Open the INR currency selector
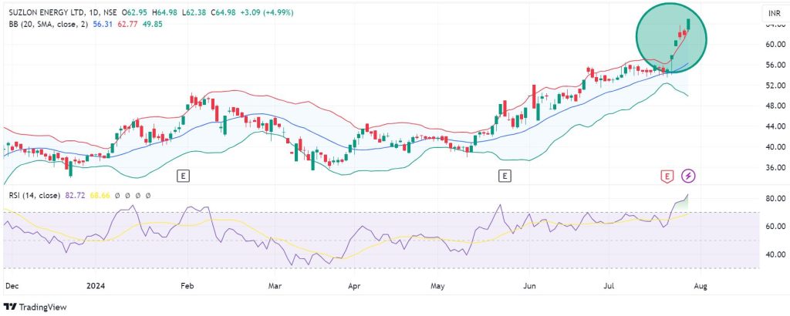Image resolution: width=790 pixels, height=316 pixels. [x=774, y=13]
